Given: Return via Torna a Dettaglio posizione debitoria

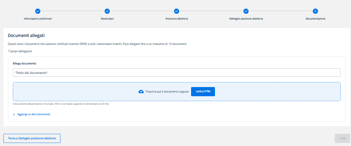Looking at the screenshot, I should 32,138.
